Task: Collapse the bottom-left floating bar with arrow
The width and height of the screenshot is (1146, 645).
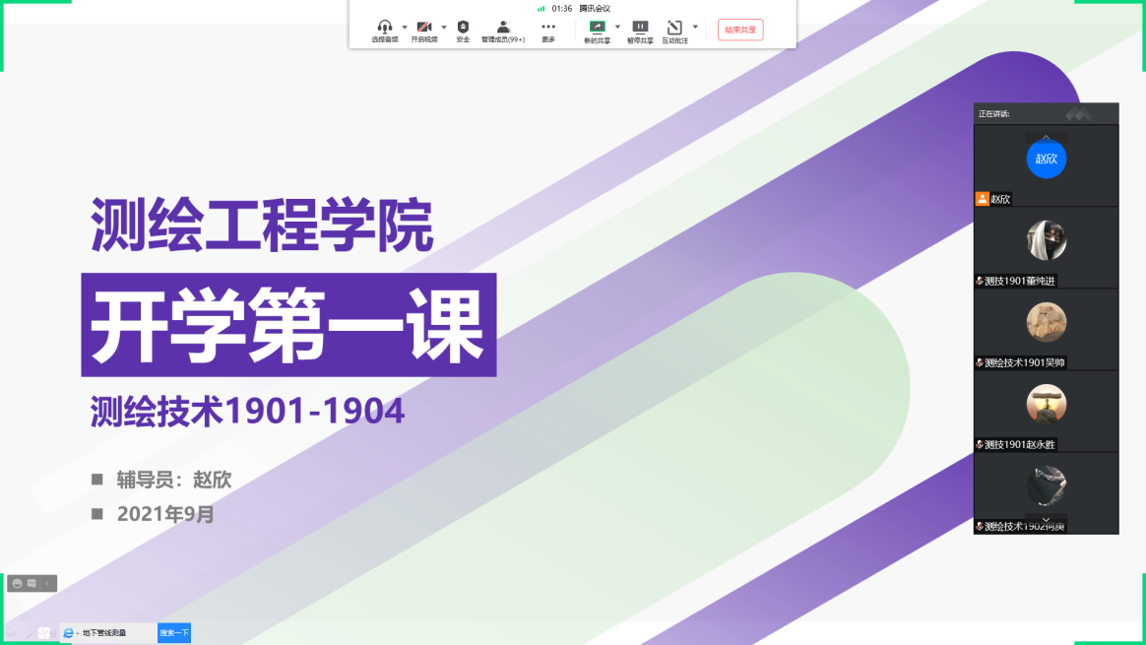Action: pos(47,584)
